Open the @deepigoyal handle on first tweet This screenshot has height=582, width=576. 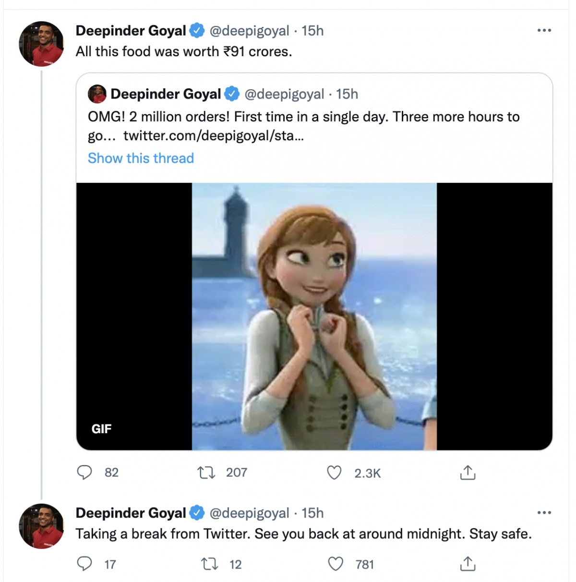250,31
